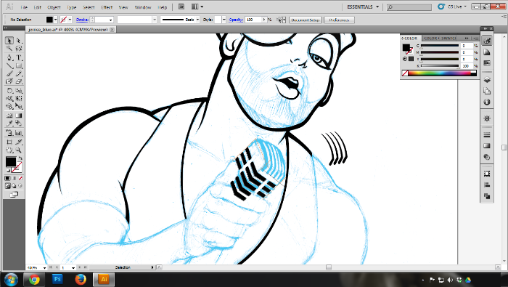This screenshot has height=287, width=508.
Task: Select the Symbol Sprayer tool
Action: pyautogui.click(x=9, y=133)
